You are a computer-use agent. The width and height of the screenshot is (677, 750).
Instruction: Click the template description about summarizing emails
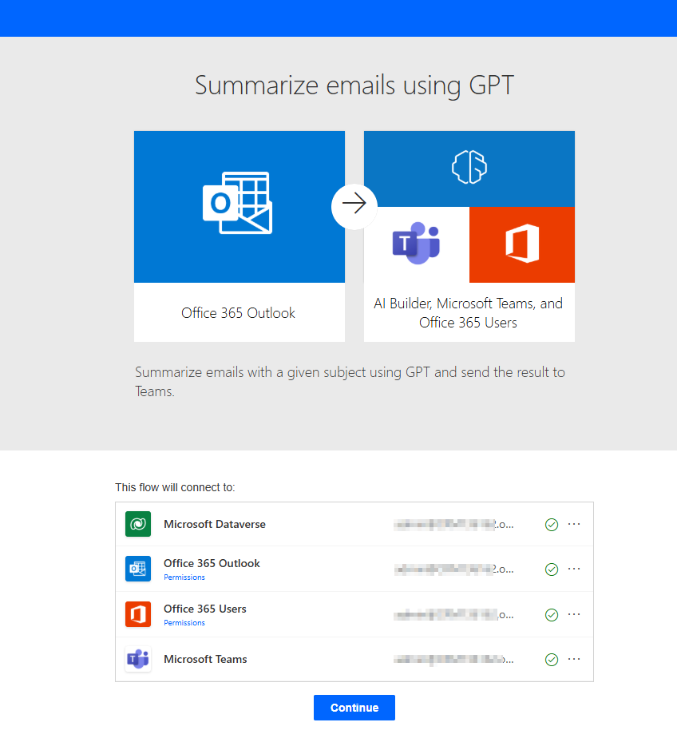pos(350,381)
